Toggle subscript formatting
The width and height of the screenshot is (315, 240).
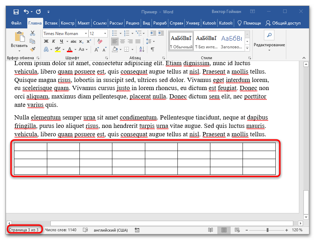[81, 41]
